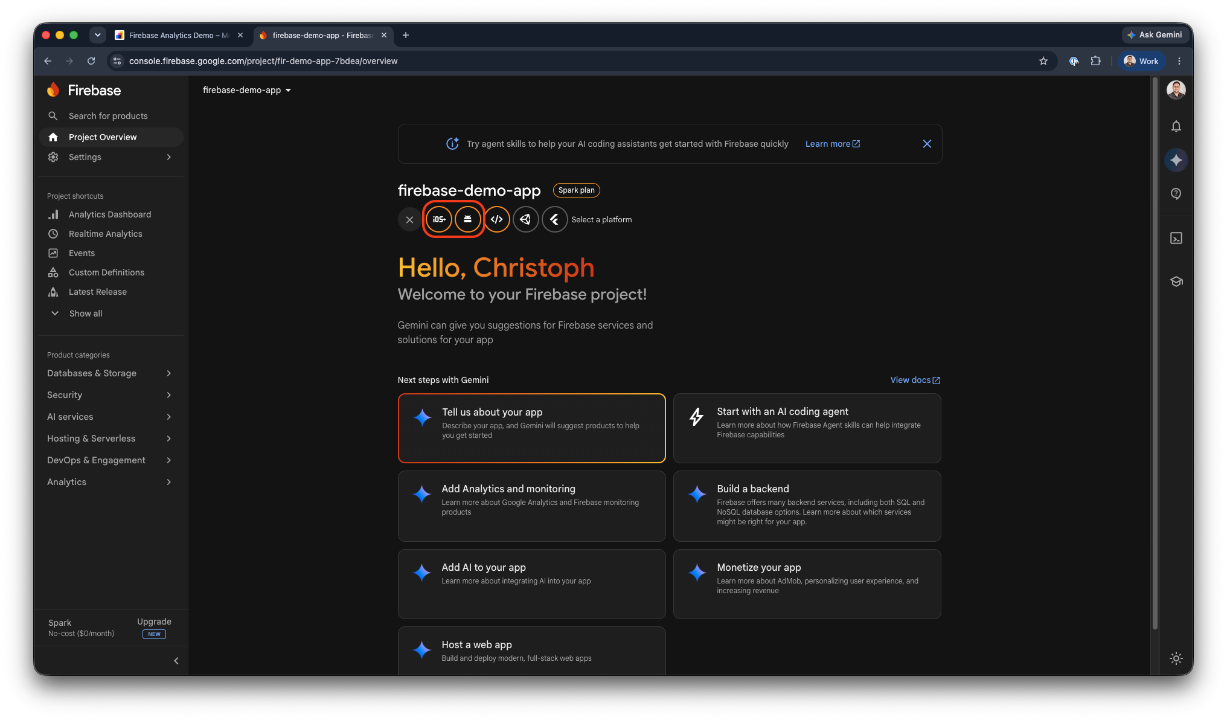
Task: Open learning resources graduation cap icon
Action: pos(1176,281)
